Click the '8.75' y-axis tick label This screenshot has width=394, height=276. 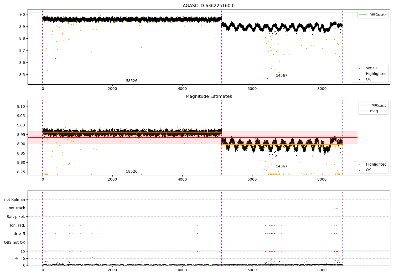(x=21, y=172)
